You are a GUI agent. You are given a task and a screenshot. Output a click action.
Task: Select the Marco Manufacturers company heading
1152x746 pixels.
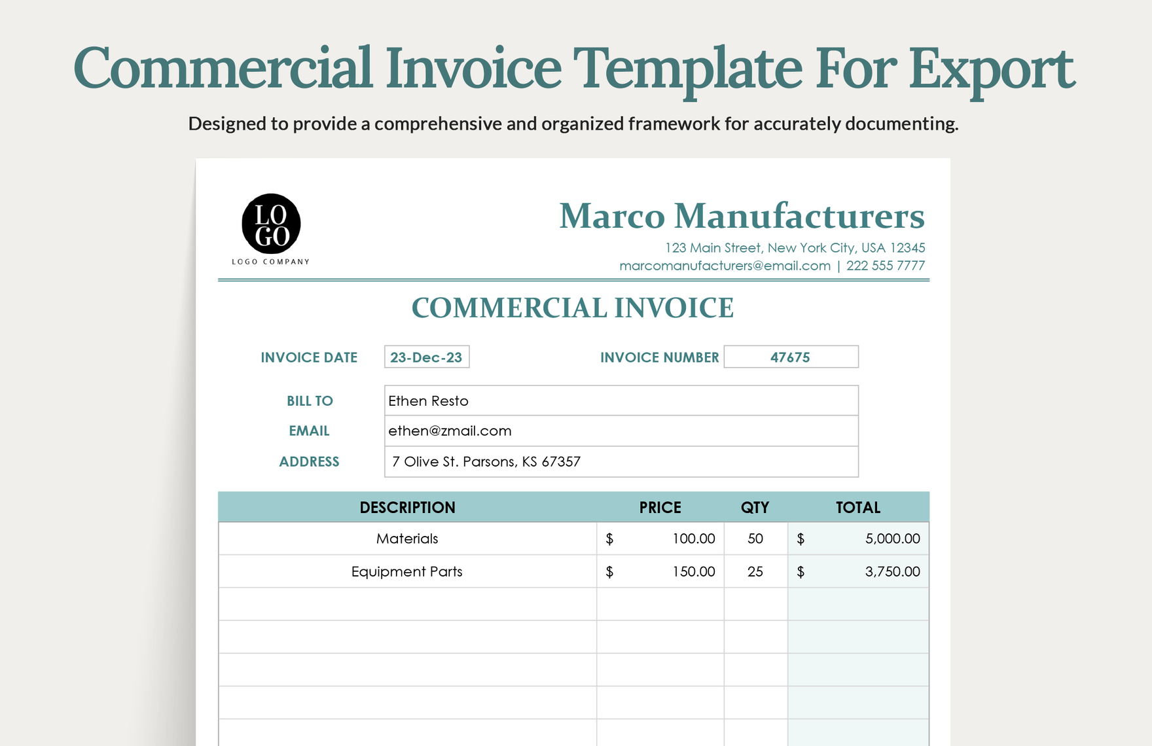[742, 215]
